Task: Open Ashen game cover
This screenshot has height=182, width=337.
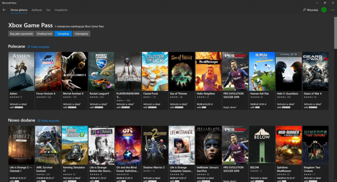Action: coord(21,71)
